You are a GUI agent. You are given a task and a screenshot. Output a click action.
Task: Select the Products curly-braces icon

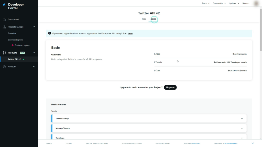pyautogui.click(x=4, y=53)
